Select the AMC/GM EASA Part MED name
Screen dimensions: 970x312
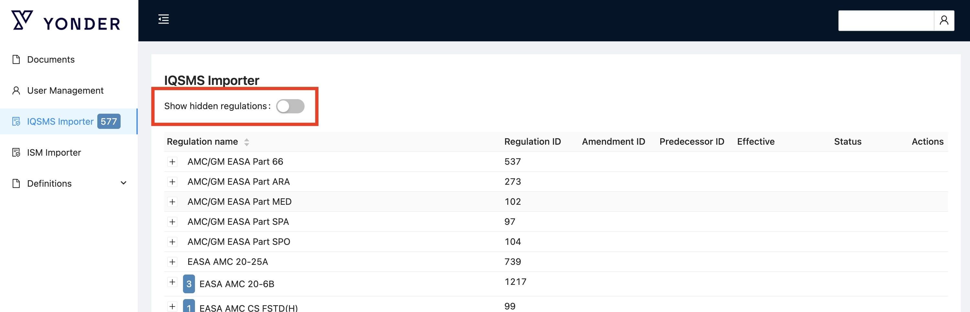pos(240,202)
